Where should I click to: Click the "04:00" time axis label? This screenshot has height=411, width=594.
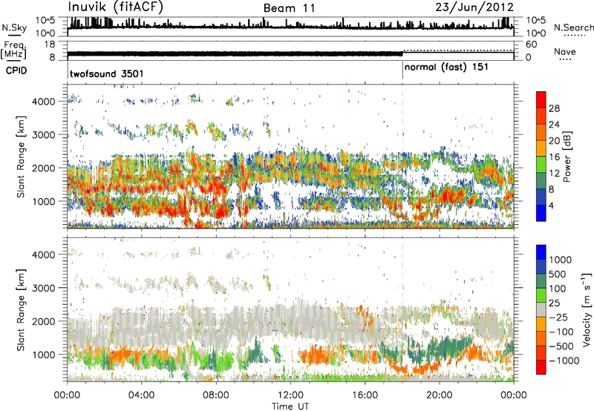tap(141, 395)
